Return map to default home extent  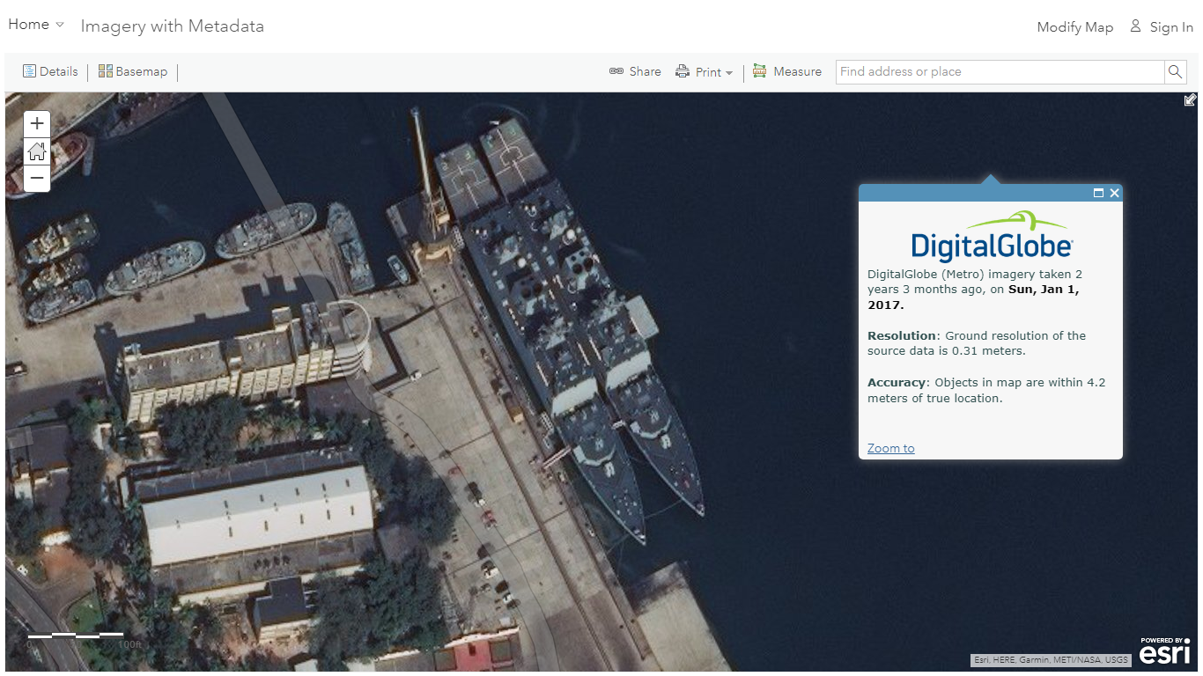(37, 151)
